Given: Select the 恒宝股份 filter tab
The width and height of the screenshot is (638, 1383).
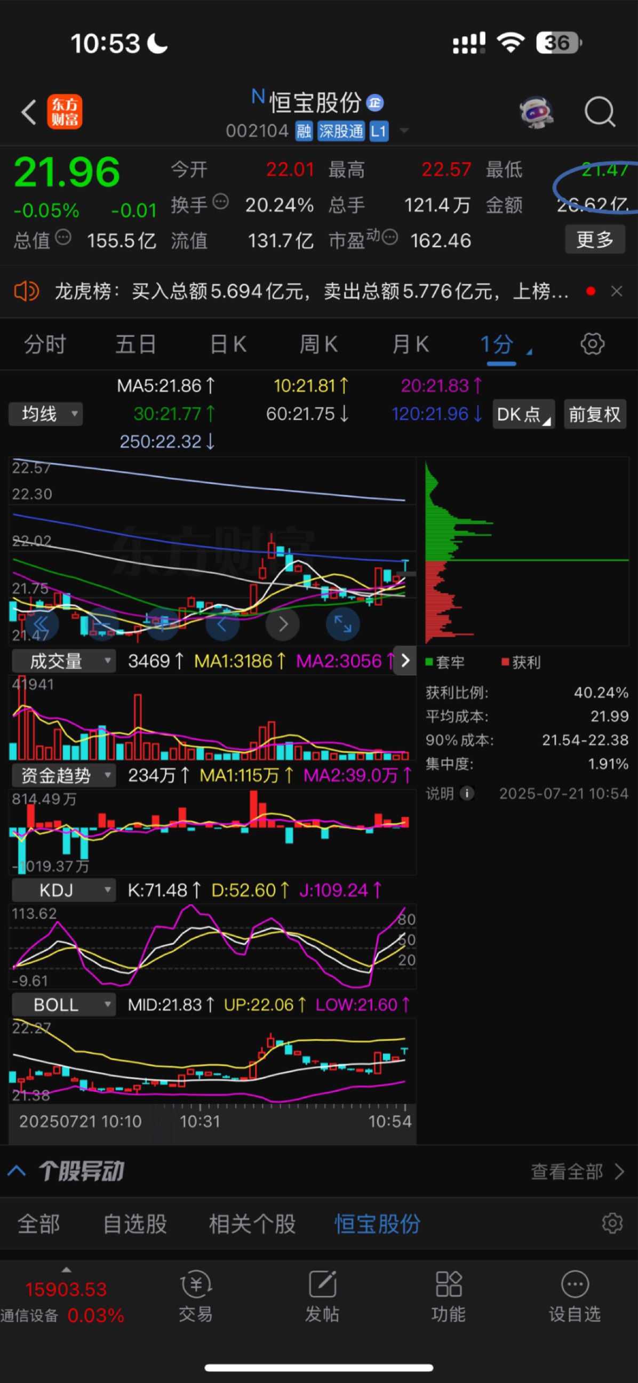Looking at the screenshot, I should 378,1224.
